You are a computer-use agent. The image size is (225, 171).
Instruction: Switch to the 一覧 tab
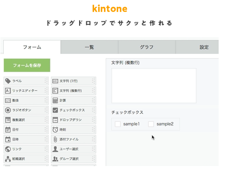coord(89,47)
